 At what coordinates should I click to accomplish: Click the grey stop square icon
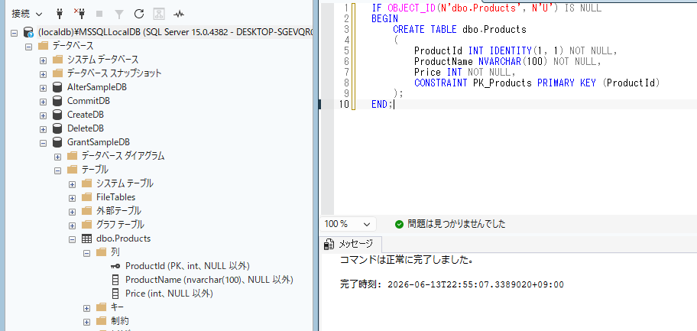click(x=99, y=15)
